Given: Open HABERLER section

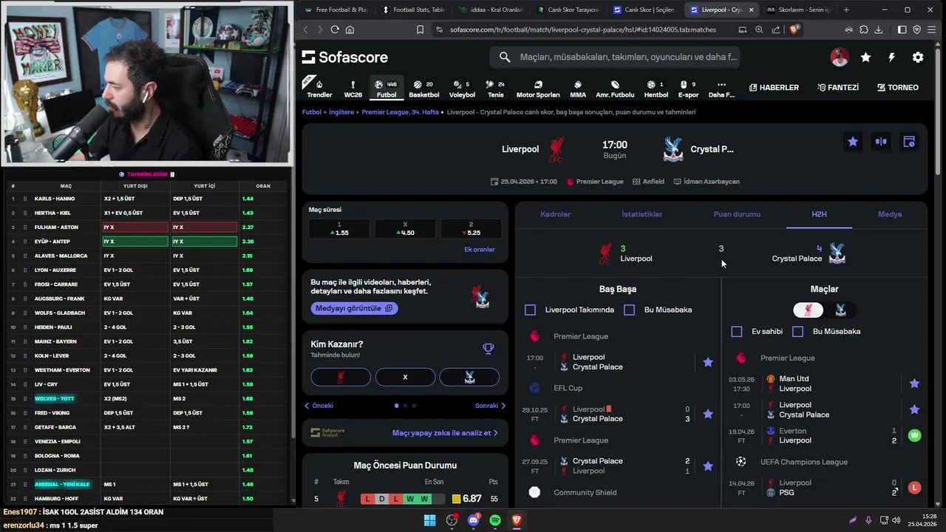Looking at the screenshot, I should tap(774, 87).
